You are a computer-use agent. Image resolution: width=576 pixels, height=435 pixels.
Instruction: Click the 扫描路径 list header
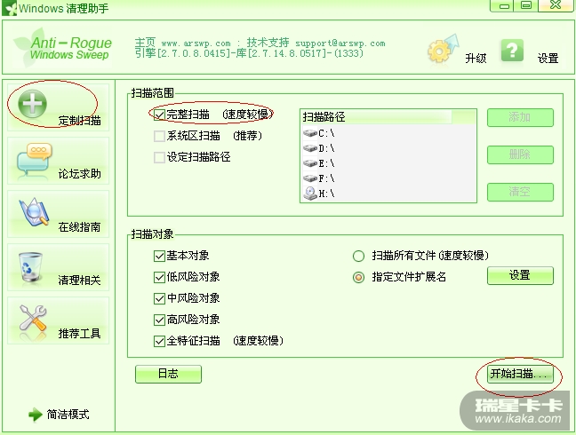point(388,117)
